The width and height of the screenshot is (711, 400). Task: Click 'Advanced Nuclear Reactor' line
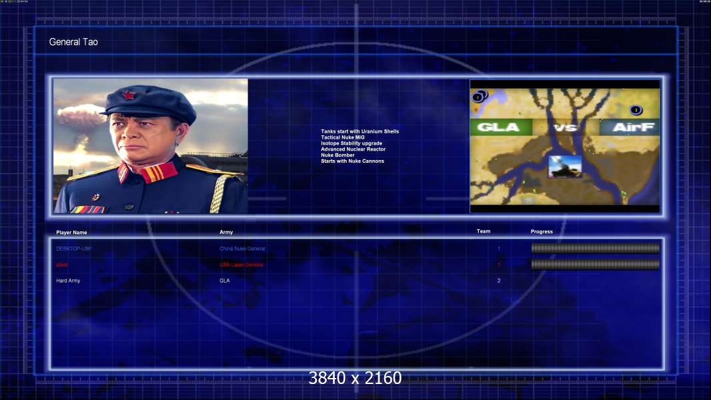(x=353, y=149)
